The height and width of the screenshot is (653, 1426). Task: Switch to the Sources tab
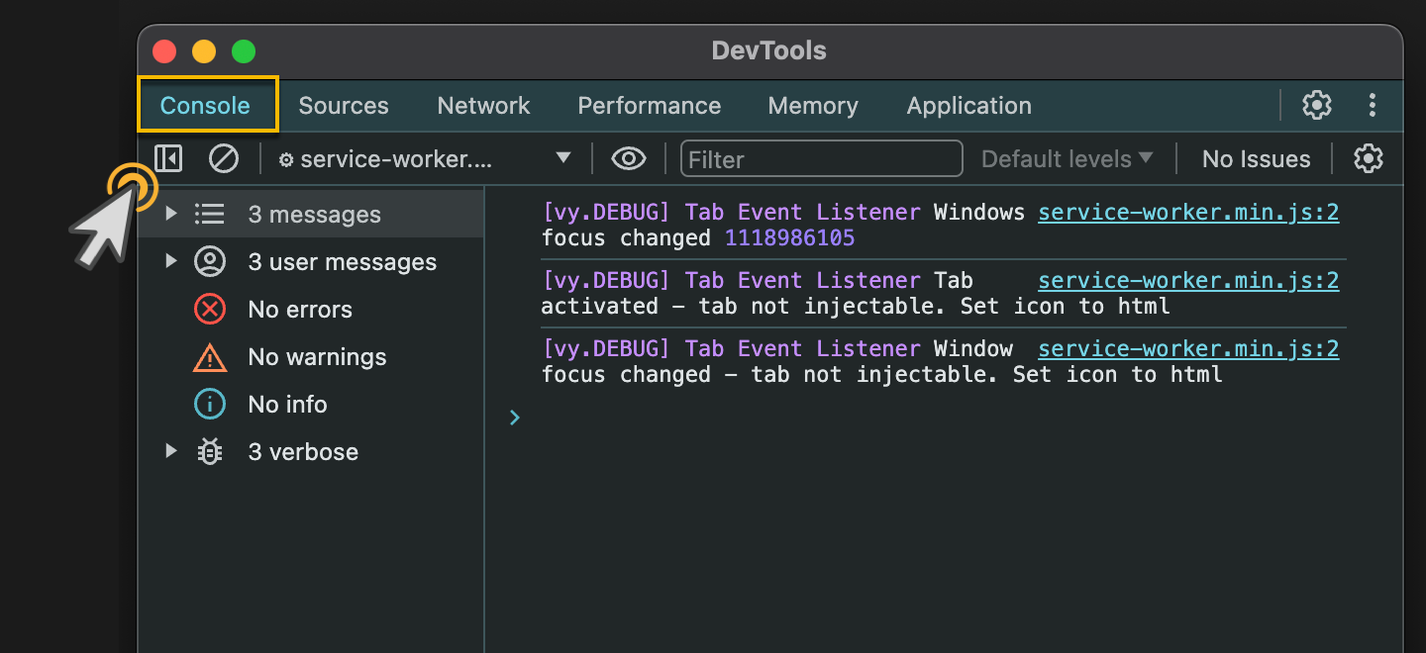coord(344,105)
